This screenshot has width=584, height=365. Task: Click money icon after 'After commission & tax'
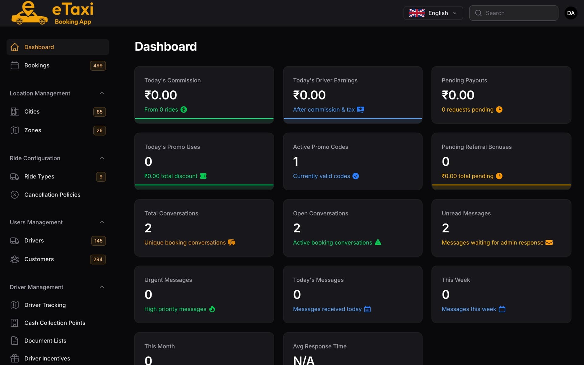(x=360, y=109)
